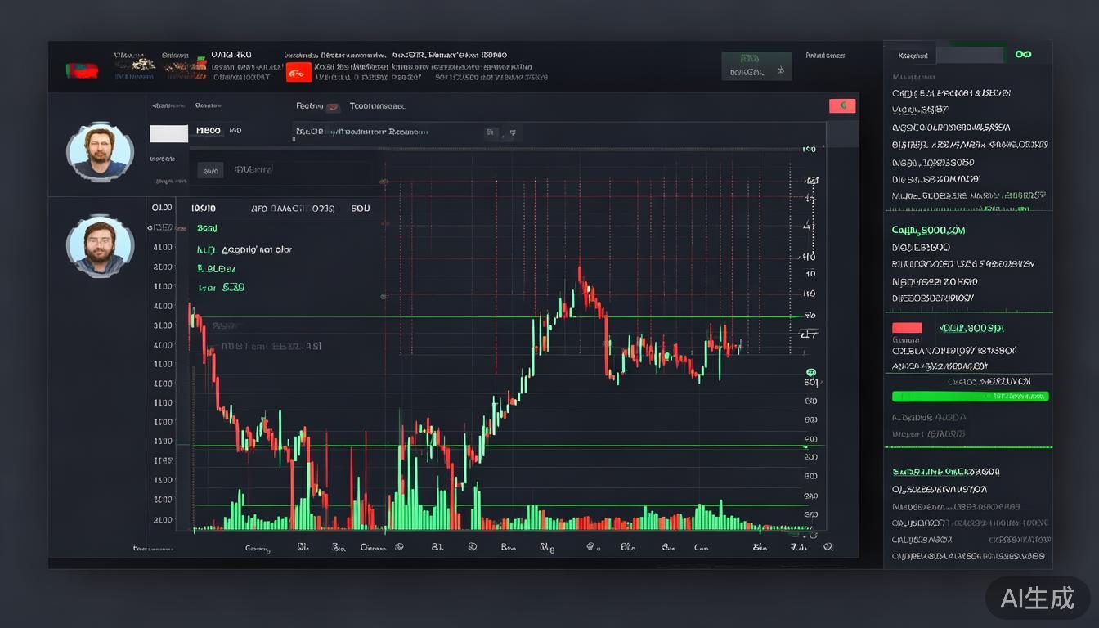Switch to the Feciew tab
The image size is (1099, 628).
coord(309,106)
